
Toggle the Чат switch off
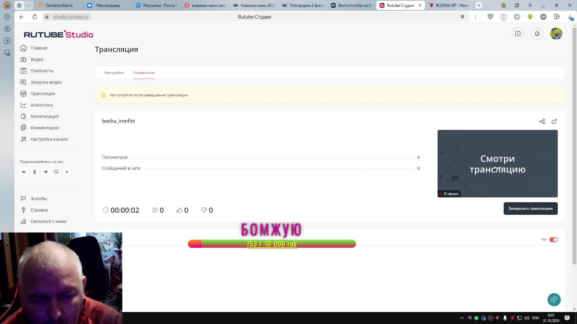click(x=553, y=239)
